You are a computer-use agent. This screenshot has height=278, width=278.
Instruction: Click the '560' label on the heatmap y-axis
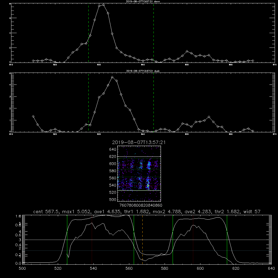tap(113, 178)
